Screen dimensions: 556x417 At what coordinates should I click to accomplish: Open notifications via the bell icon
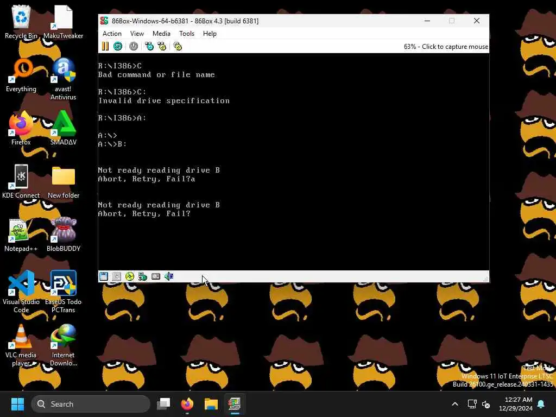[541, 404]
